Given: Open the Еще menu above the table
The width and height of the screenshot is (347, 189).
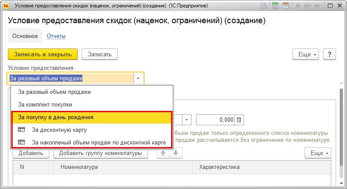Looking at the screenshot, I should point(318,153).
